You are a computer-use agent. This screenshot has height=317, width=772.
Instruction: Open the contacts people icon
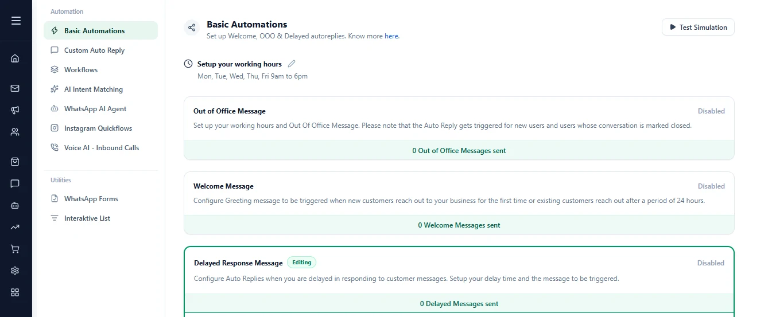point(15,132)
